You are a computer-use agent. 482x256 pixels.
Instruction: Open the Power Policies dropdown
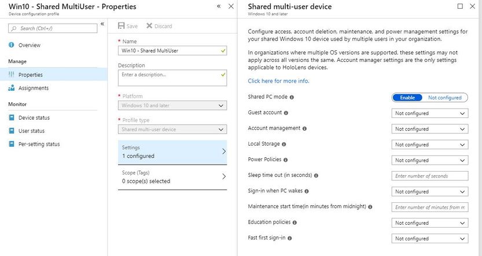pos(430,160)
